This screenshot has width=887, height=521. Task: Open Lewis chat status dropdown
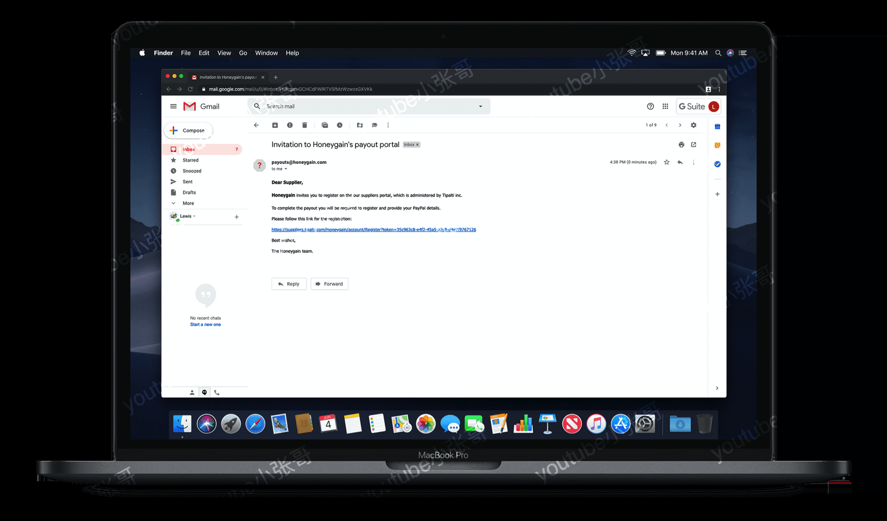(194, 216)
